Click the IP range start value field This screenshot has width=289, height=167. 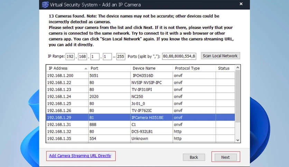click(x=107, y=57)
